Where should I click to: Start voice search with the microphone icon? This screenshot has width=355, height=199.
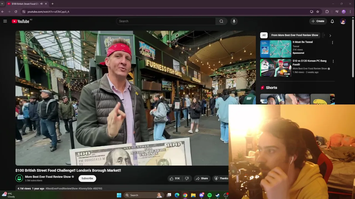[x=234, y=21]
